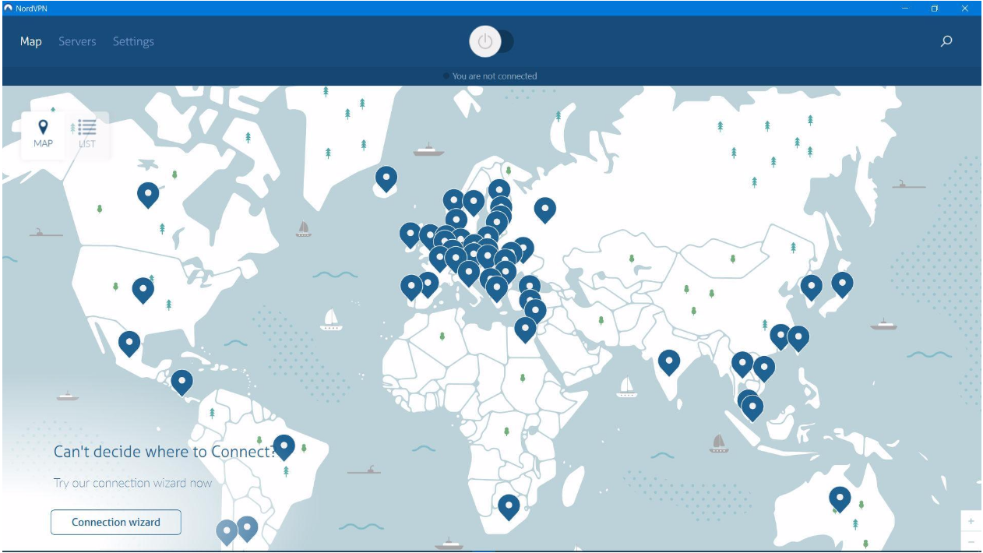Open the Settings tab
Image resolution: width=983 pixels, height=553 pixels.
click(133, 41)
